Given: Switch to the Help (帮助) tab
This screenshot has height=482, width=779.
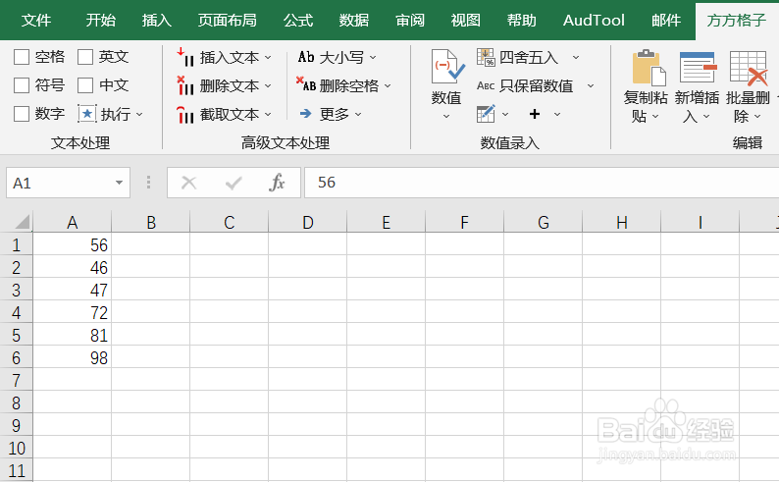Looking at the screenshot, I should pos(522,20).
